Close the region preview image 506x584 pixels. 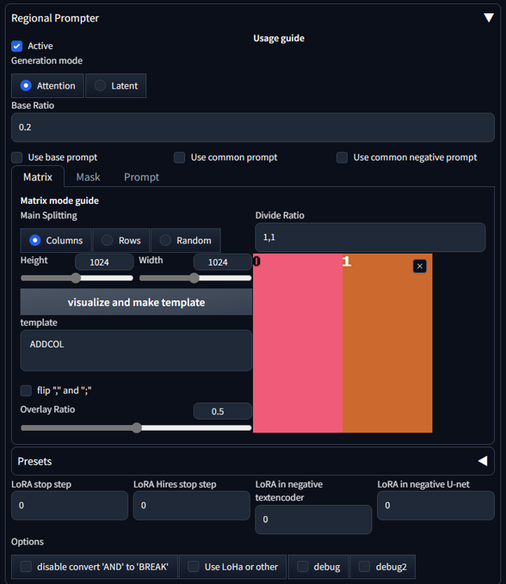420,266
